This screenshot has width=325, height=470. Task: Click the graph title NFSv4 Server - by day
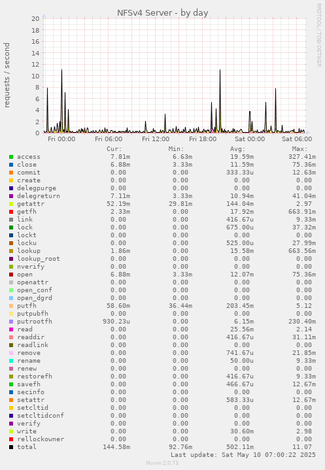[162, 13]
